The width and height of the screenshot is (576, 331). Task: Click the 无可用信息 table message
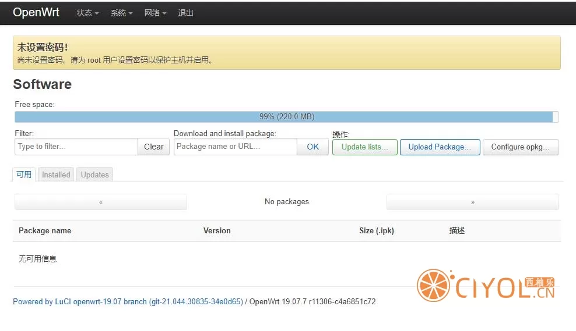[x=37, y=259]
